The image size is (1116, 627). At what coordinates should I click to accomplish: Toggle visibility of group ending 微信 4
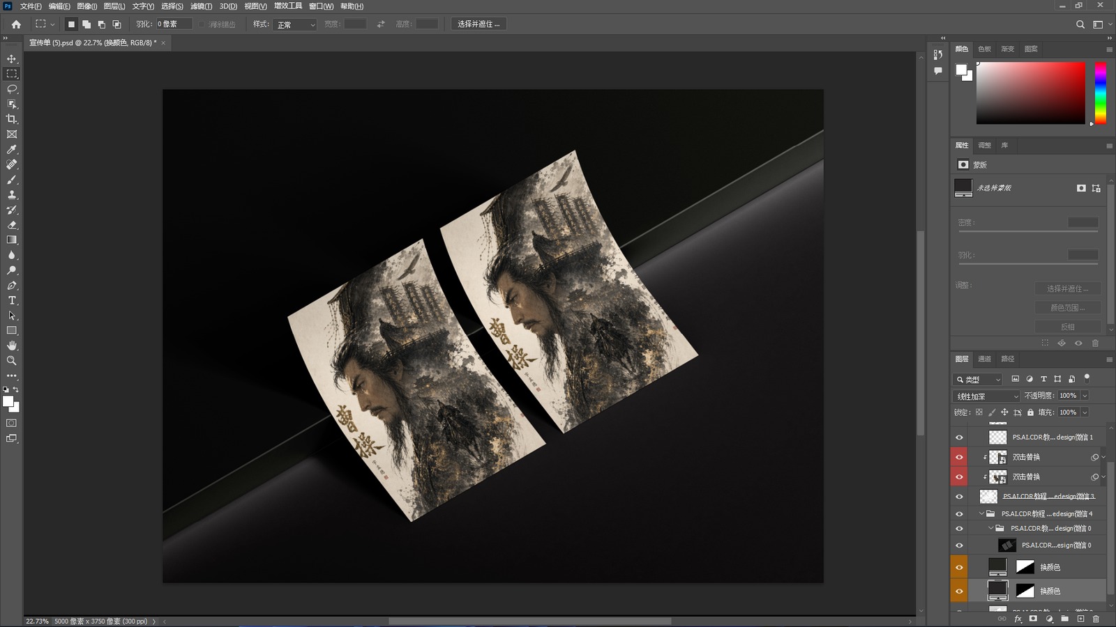click(x=959, y=514)
